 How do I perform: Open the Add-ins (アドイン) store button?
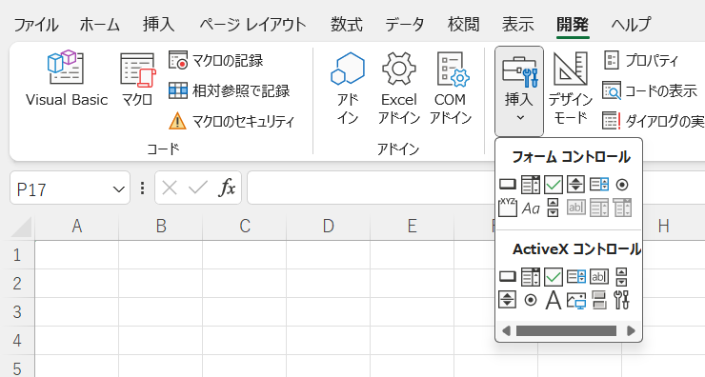[348, 89]
